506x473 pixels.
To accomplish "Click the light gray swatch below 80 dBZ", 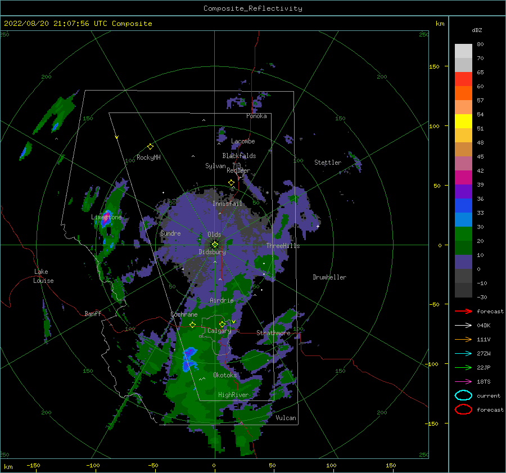I will (x=463, y=51).
